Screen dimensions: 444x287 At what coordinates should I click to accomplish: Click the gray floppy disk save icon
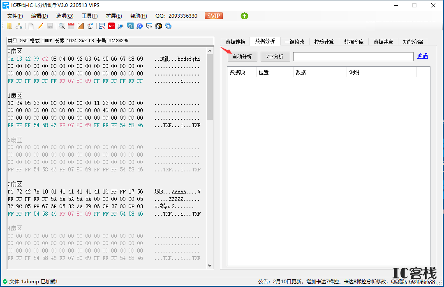50,26
